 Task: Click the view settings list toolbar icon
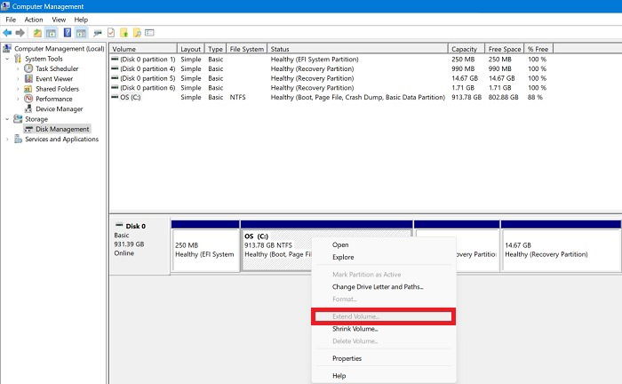[149, 33]
